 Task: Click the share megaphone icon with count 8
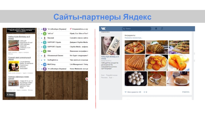click(144, 92)
